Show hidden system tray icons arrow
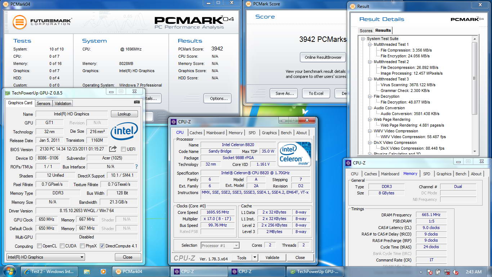 coord(421,272)
